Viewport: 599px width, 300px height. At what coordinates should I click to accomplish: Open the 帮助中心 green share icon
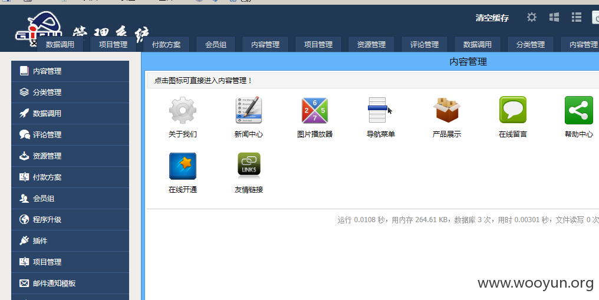579,110
